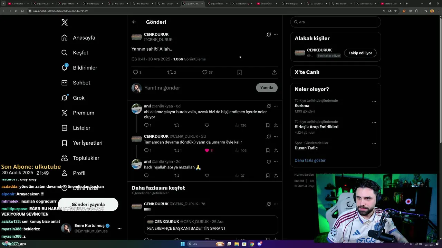The image size is (442, 248).
Task: Open options for Birleşik Arap Emirlikleri trend
Action: tap(374, 123)
